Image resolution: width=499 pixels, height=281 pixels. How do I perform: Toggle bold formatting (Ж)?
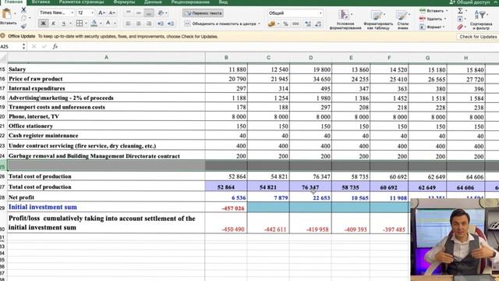[44, 23]
